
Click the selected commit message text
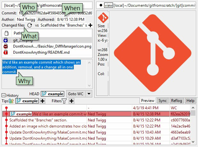(x=41, y=67)
